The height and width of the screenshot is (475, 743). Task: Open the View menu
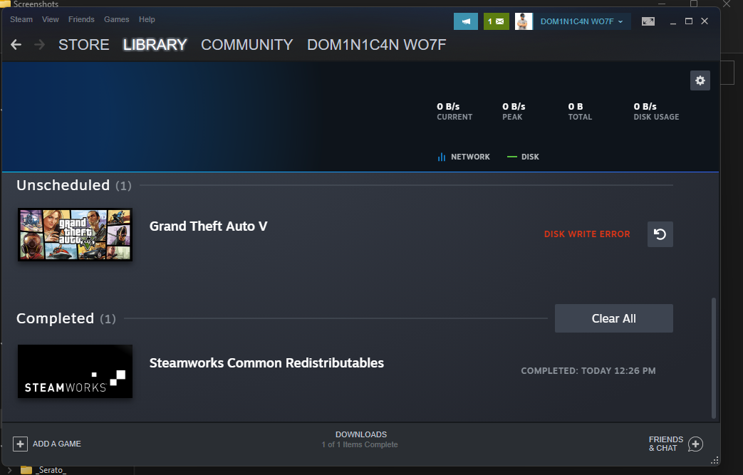pyautogui.click(x=51, y=19)
